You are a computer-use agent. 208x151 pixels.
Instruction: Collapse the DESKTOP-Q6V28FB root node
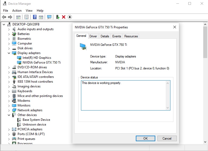point(4,24)
